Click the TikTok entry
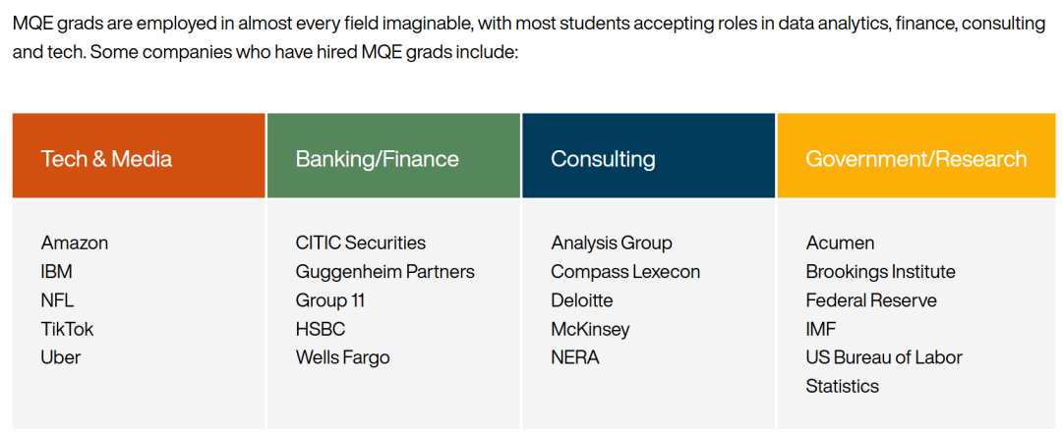1062x432 pixels. (68, 329)
